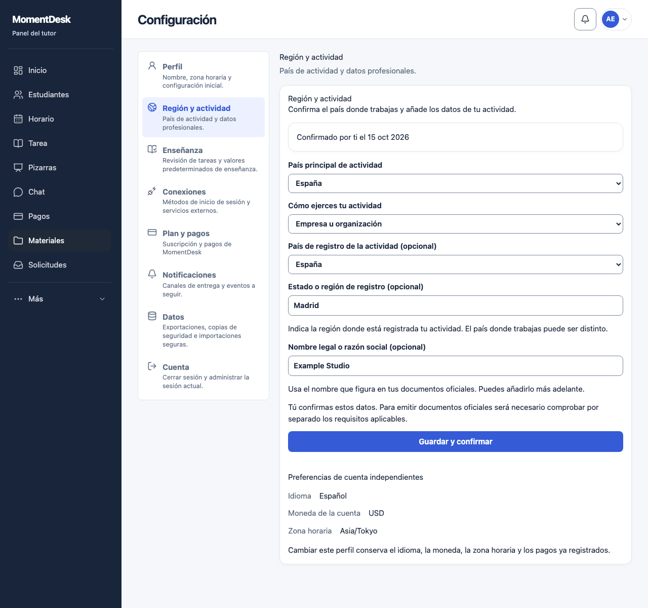Click the Inicio dashboard icon
Viewport: 648px width, 608px height.
tap(18, 70)
